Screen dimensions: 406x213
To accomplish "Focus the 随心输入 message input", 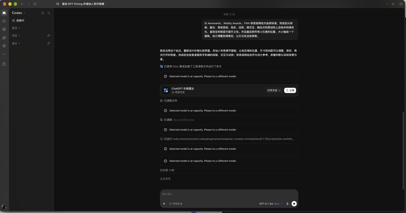I will pyautogui.click(x=229, y=194).
